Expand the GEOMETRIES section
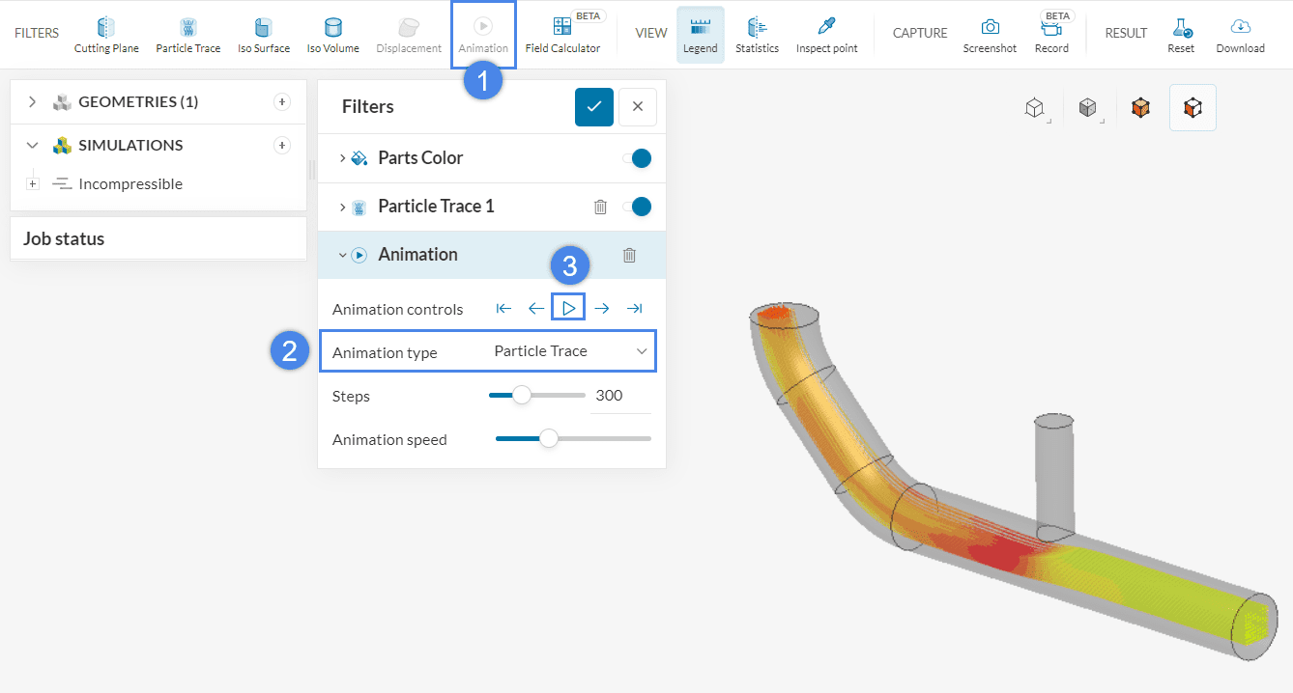1293x693 pixels. (x=32, y=102)
